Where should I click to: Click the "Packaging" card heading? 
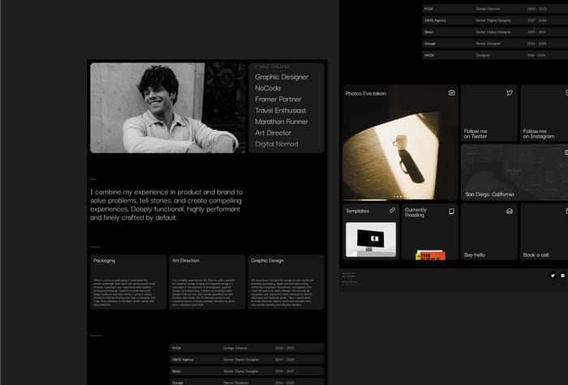tap(105, 260)
